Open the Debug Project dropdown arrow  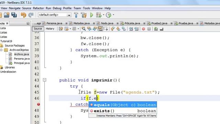(103, 14)
